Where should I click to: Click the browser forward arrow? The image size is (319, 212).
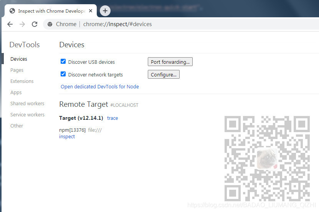pyautogui.click(x=22, y=24)
